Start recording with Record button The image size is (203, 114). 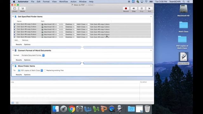tap(126, 9)
